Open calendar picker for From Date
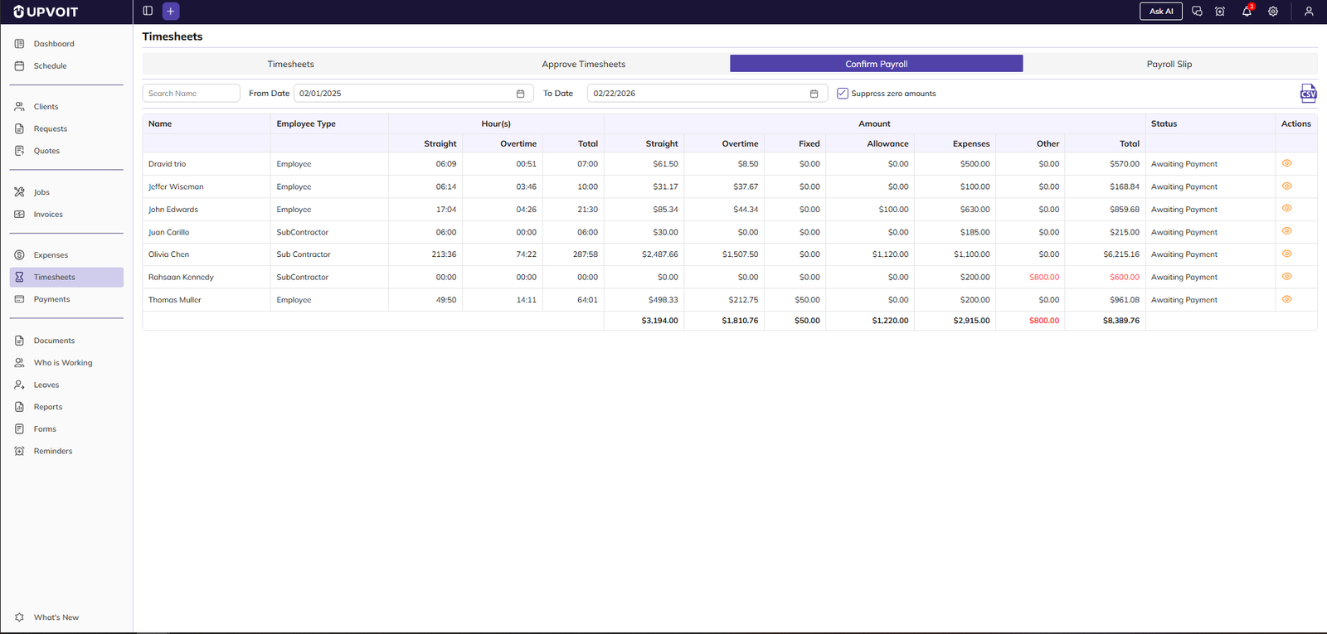Screen dimensions: 1327x634 tap(520, 94)
